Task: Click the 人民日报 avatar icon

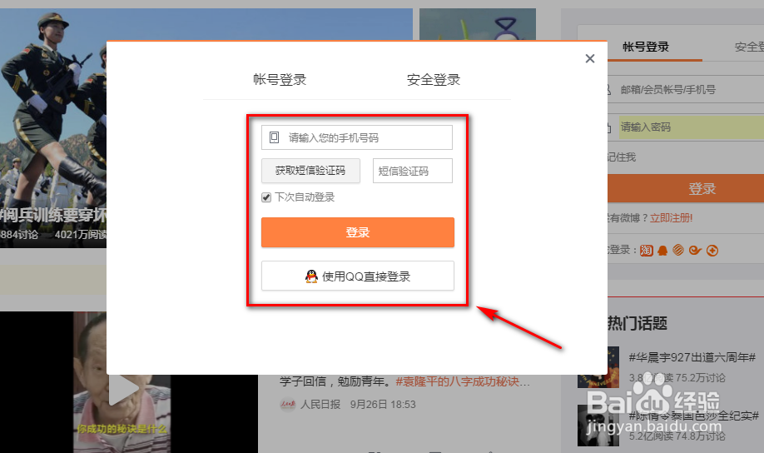Action: [287, 404]
